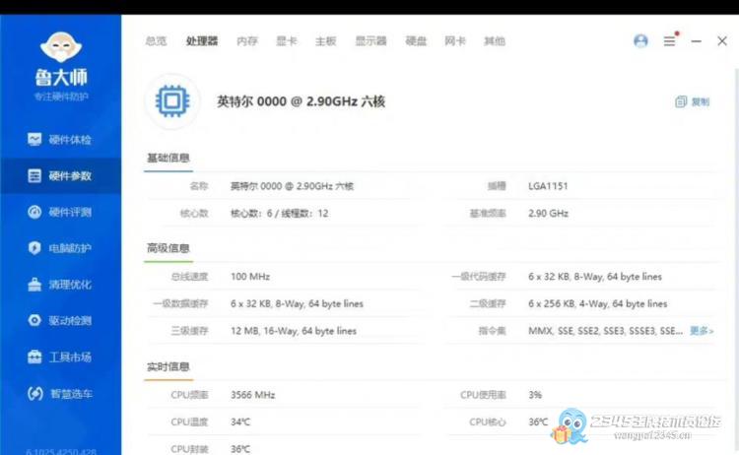Viewport: 739px width, 455px height.
Task: Open the 工具市场 toolbox icon
Action: pyautogui.click(x=34, y=357)
